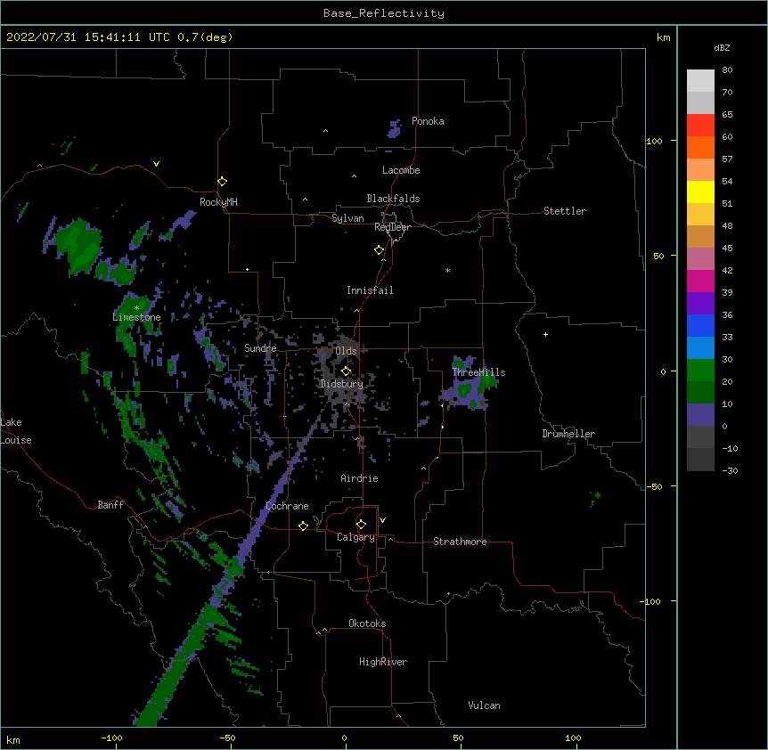768x750 pixels.
Task: Select the green dBZ 30 color swatch
Action: point(700,371)
